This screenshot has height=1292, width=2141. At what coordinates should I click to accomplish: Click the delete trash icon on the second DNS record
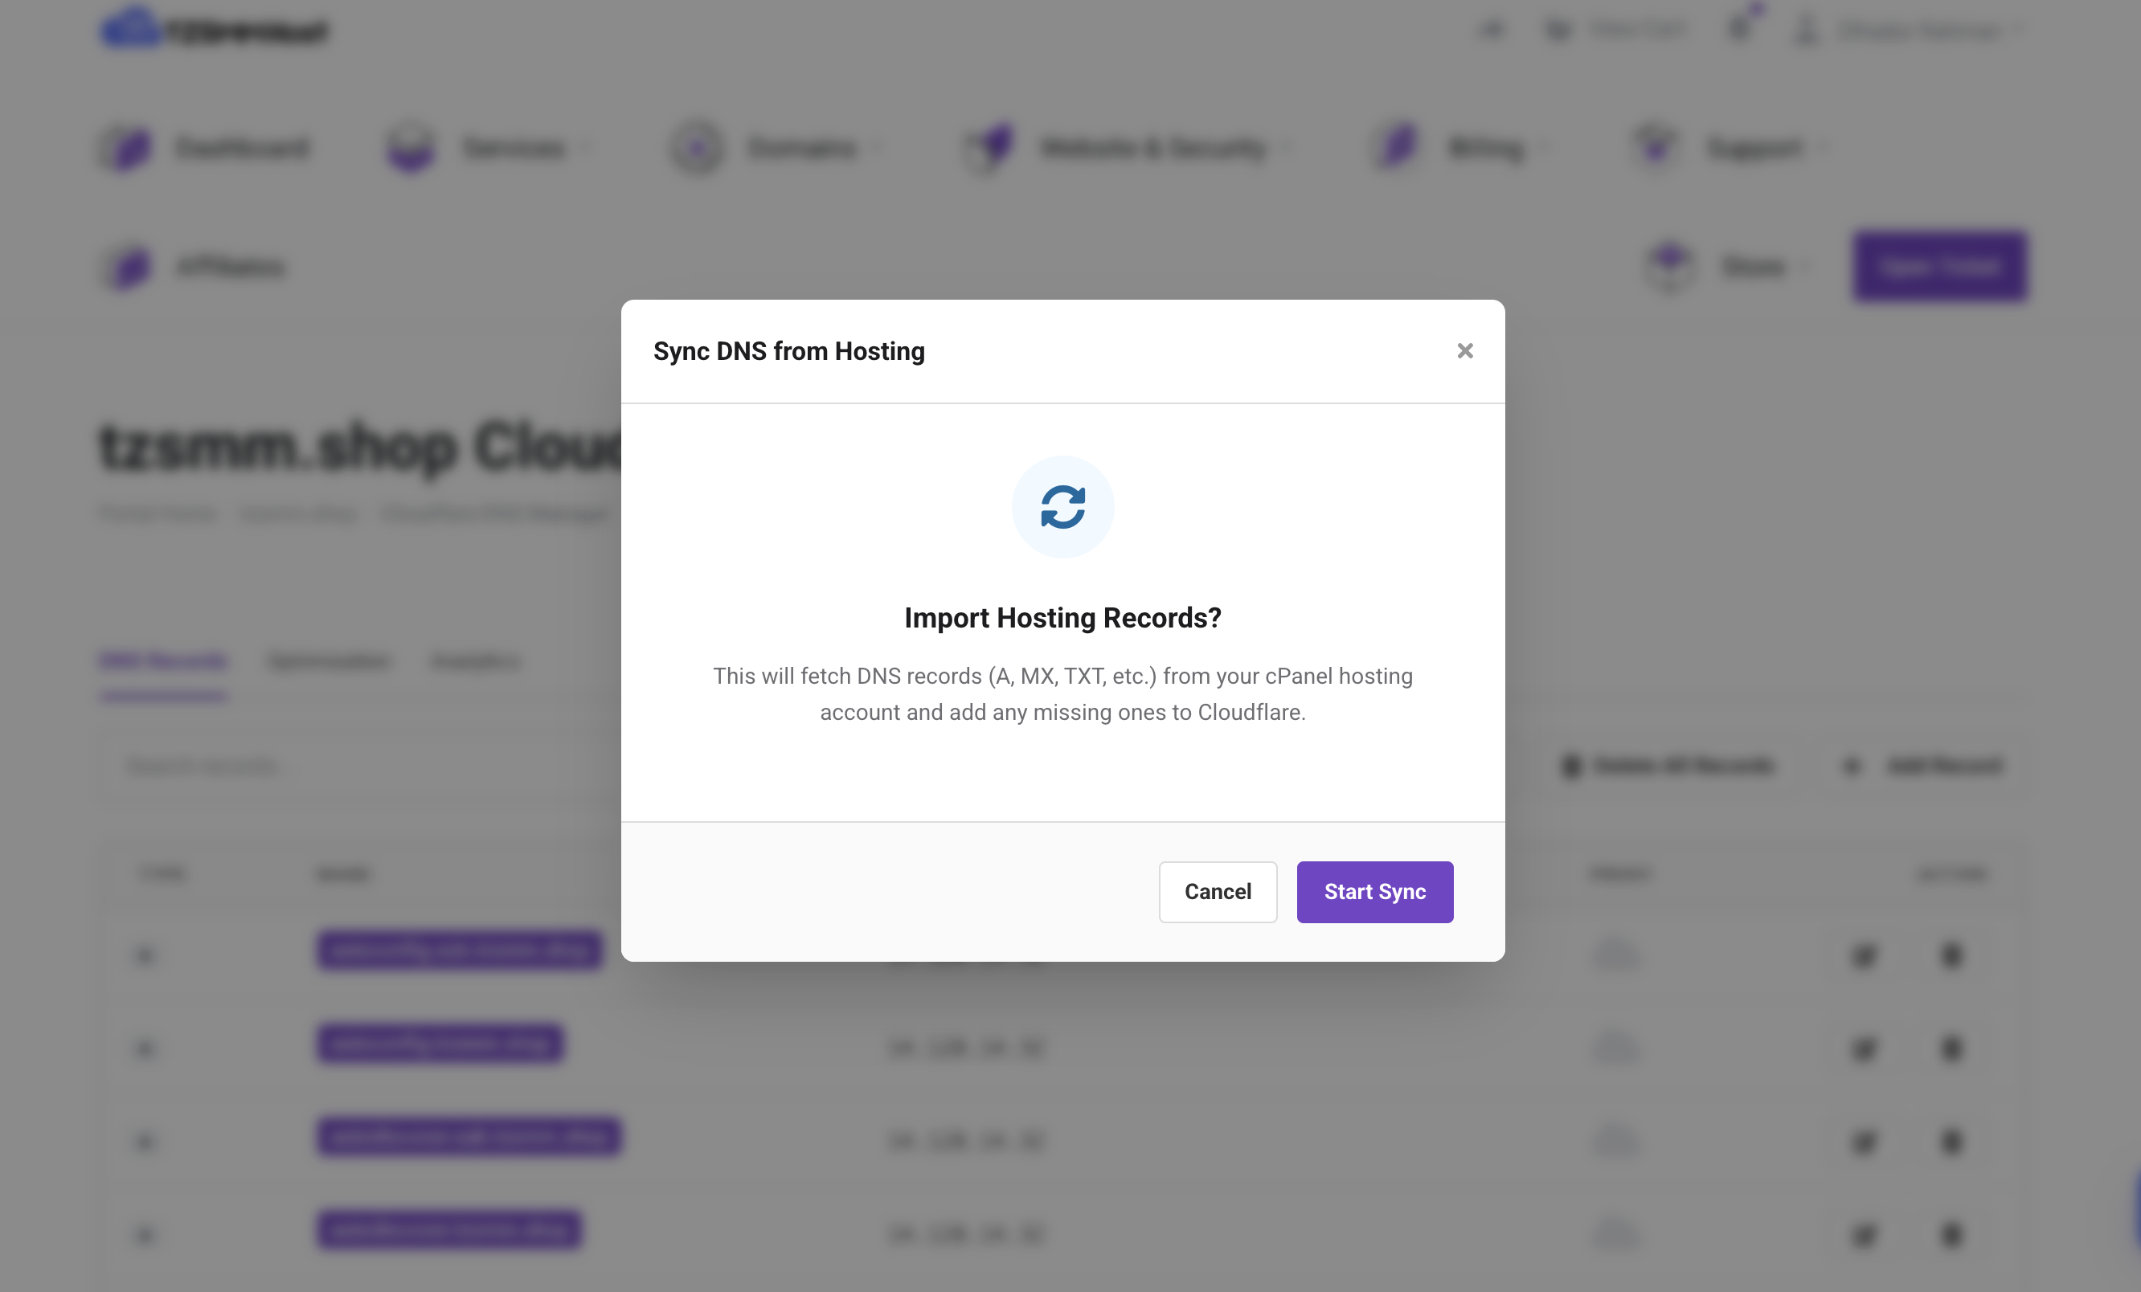pyautogui.click(x=1951, y=1049)
